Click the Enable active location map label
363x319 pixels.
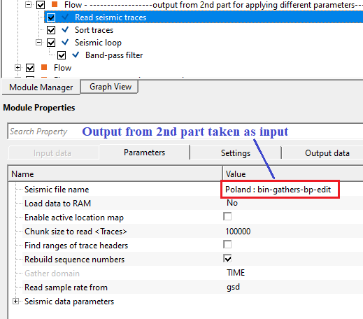(74, 218)
